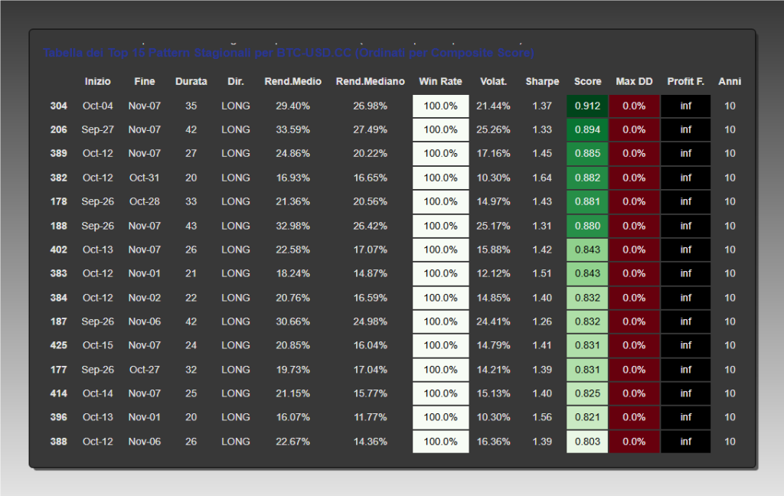Viewport: 784px width, 496px height.
Task: Click the Rend.Mediano column header
Action: tap(371, 81)
